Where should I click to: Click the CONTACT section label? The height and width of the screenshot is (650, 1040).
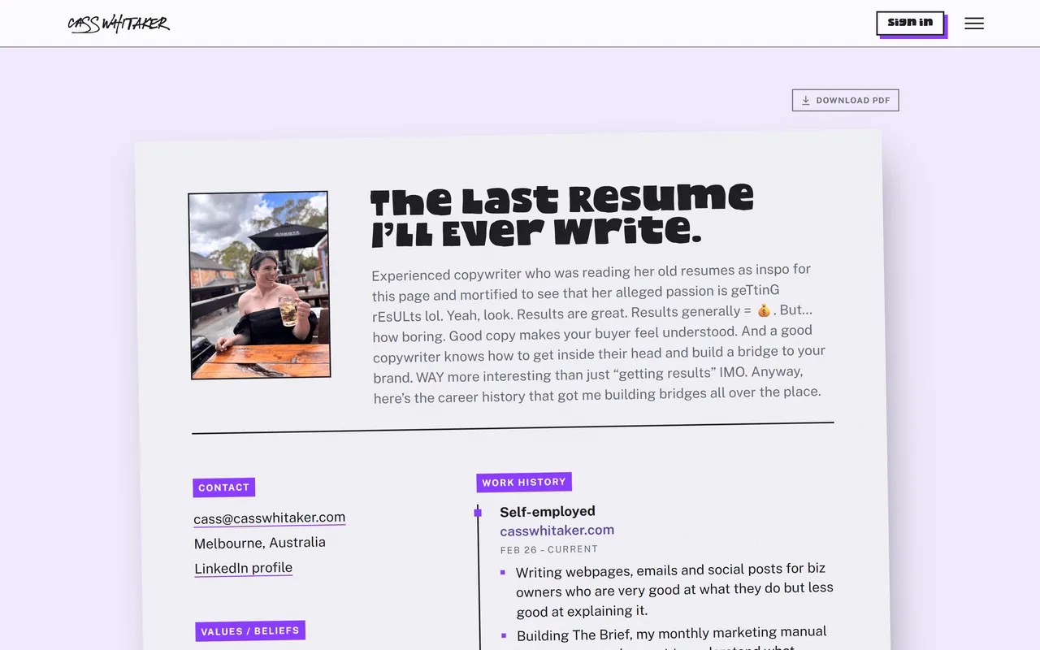223,487
